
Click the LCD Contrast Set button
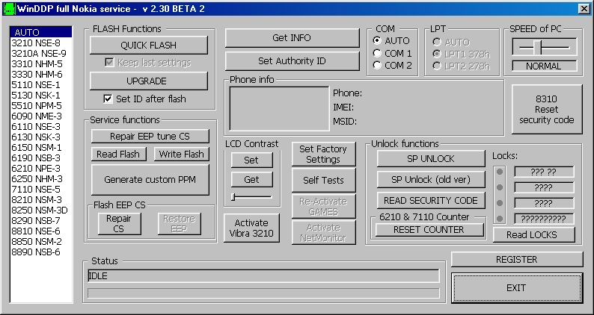pyautogui.click(x=251, y=160)
